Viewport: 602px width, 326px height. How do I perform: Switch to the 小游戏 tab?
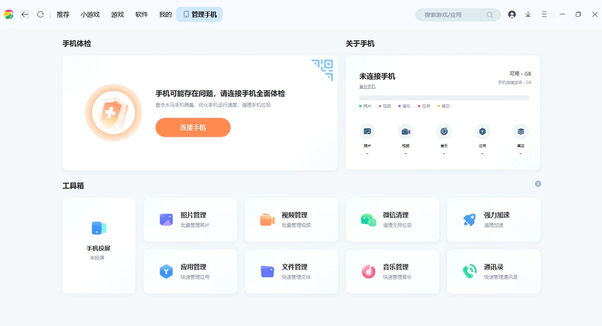coord(90,15)
